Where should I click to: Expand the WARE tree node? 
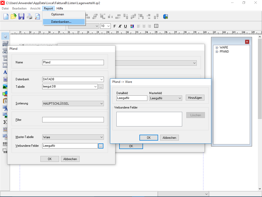click(x=217, y=47)
